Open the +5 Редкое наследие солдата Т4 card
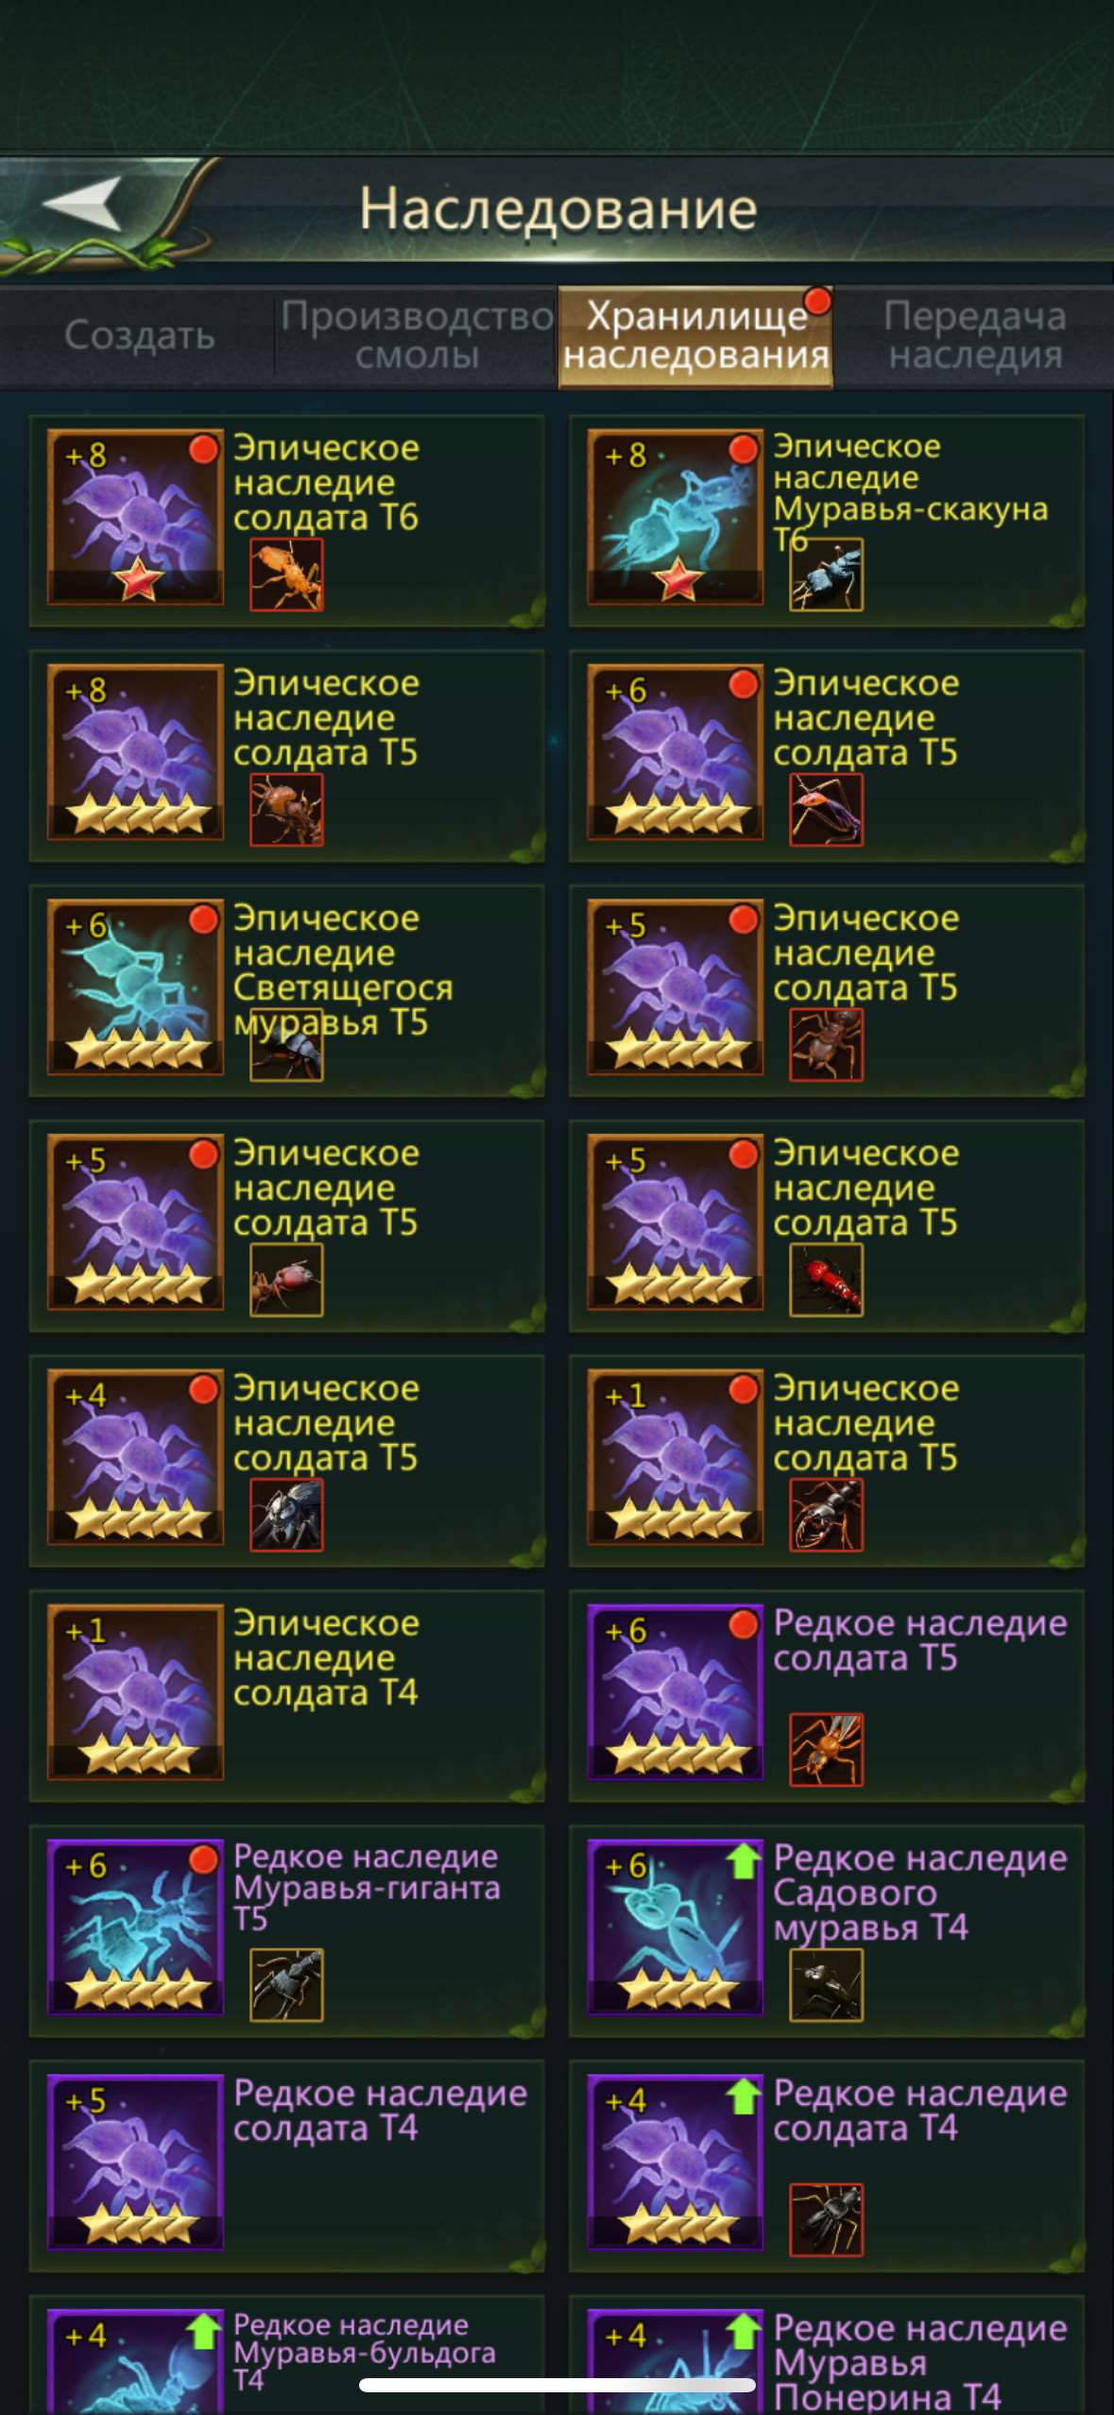Screen dimensions: 1114x2415 [x=287, y=2167]
